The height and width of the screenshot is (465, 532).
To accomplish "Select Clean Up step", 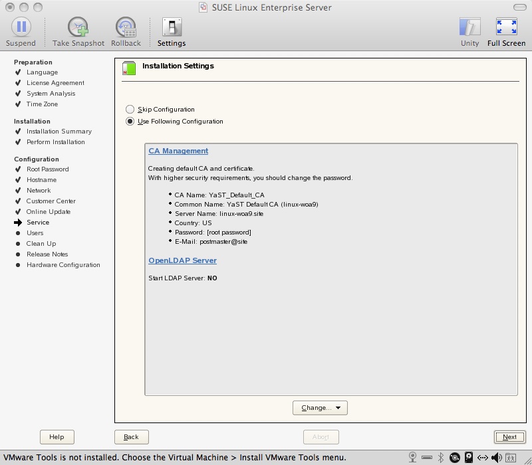I will (x=41, y=243).
